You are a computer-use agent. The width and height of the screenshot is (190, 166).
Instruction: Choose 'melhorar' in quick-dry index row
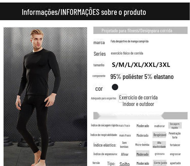(x=159, y=126)
